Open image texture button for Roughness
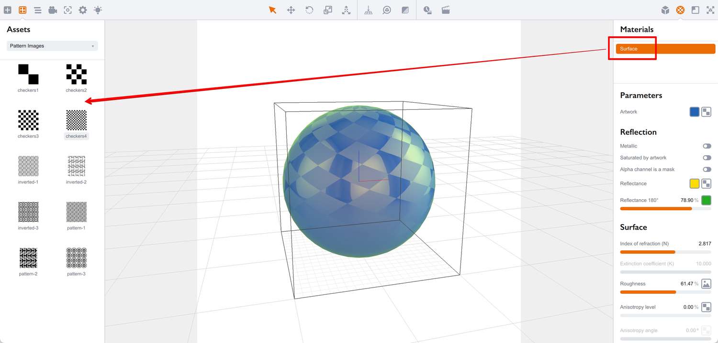This screenshot has height=343, width=718. [x=707, y=284]
